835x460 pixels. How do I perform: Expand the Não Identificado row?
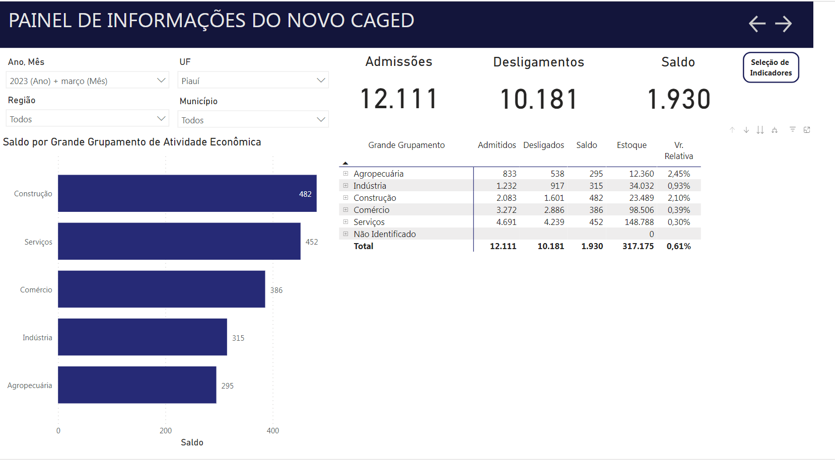[345, 234]
